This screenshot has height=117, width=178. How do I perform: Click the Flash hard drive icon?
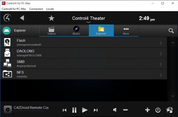[x=7, y=42]
